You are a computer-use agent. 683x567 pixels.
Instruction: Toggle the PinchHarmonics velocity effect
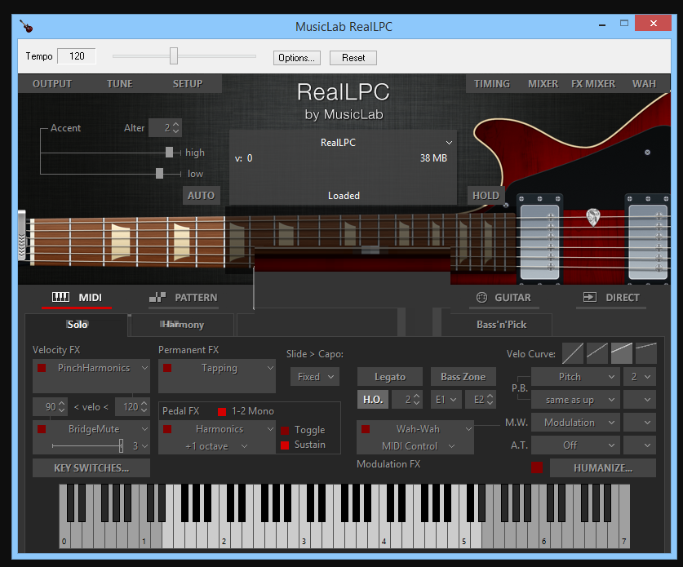(x=42, y=368)
